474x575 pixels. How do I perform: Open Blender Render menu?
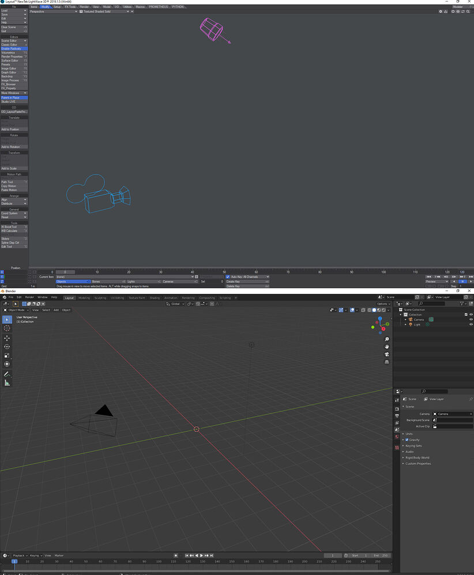click(x=29, y=297)
